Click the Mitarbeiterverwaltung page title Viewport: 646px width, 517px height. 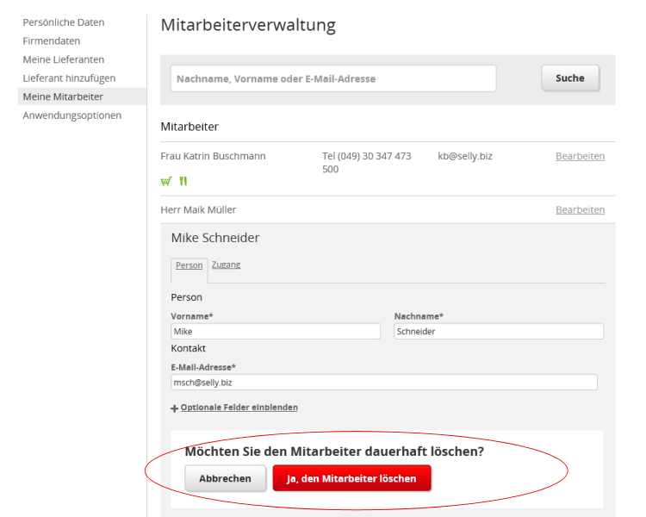pyautogui.click(x=248, y=25)
